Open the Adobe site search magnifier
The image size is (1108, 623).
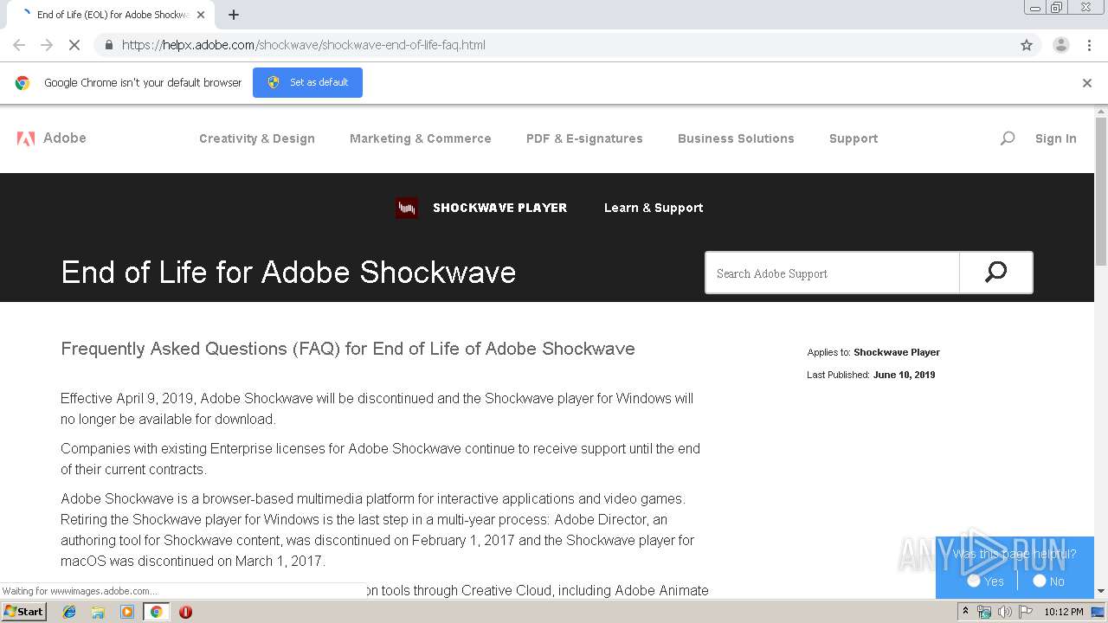click(x=1008, y=138)
